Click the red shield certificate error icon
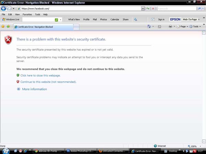The height and width of the screenshot is (154, 206). pyautogui.click(x=8, y=40)
